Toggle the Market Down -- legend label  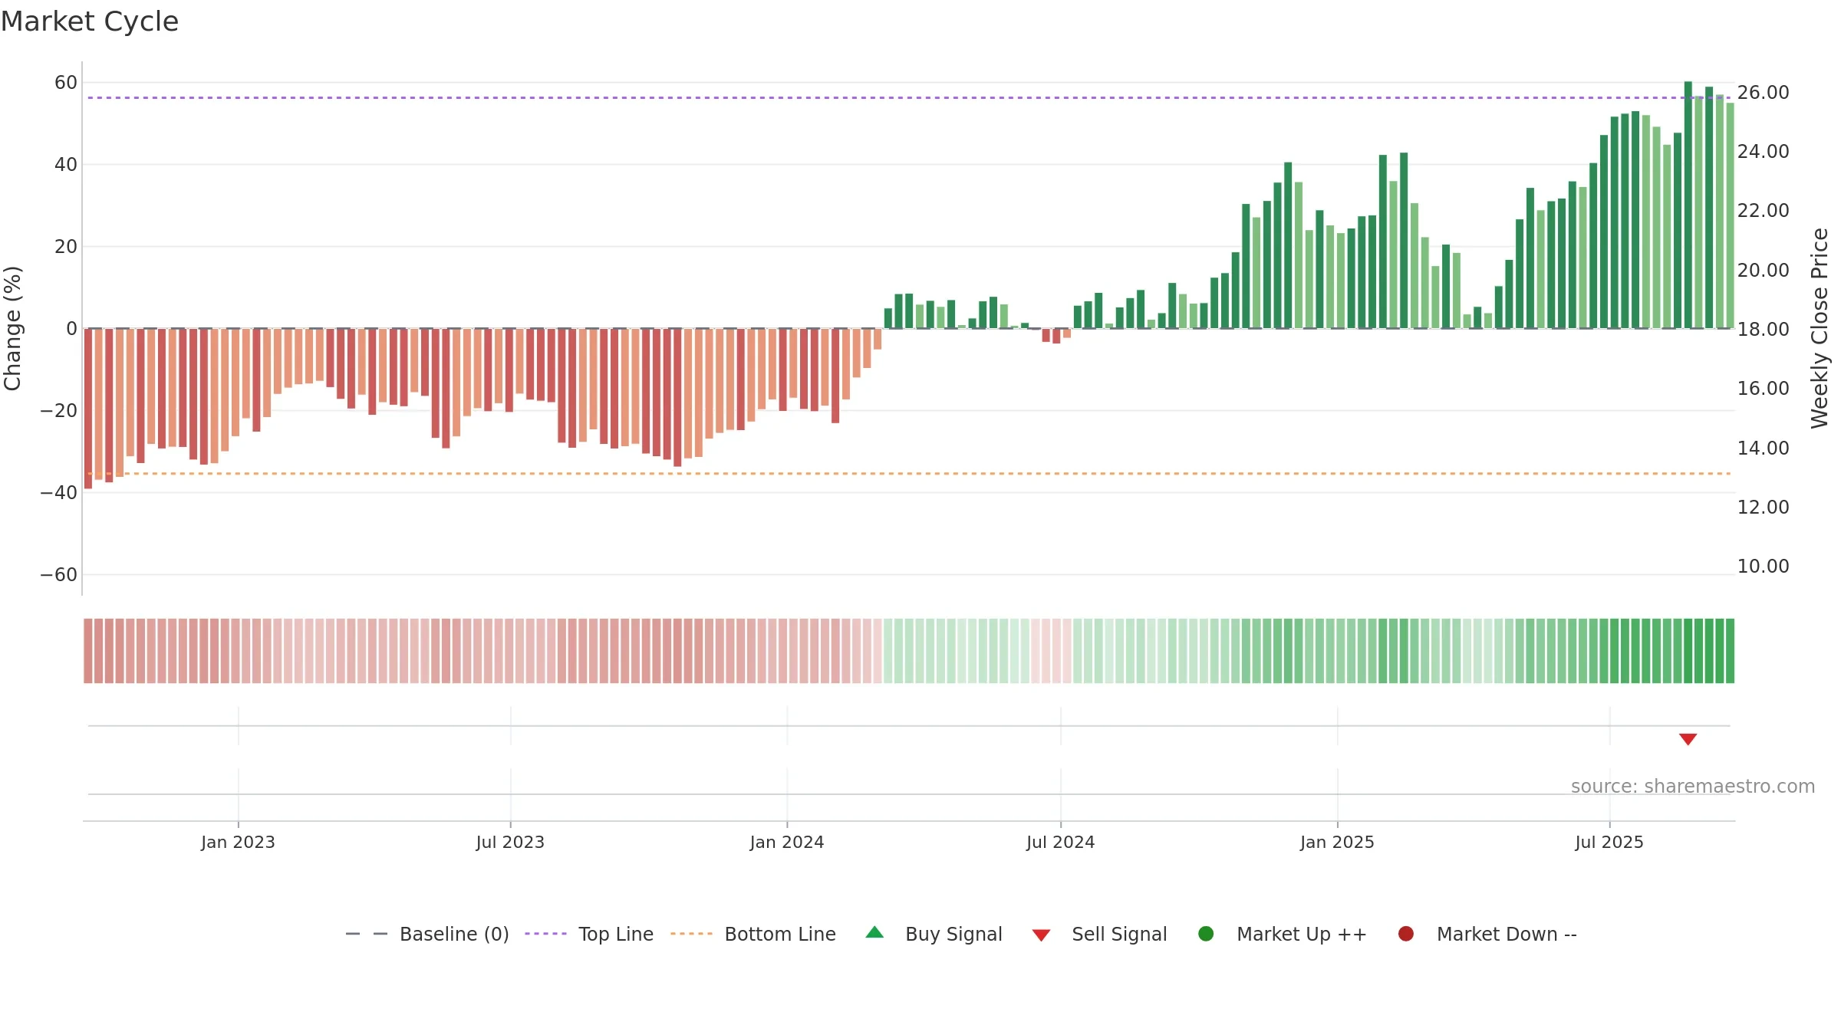coord(1507,934)
